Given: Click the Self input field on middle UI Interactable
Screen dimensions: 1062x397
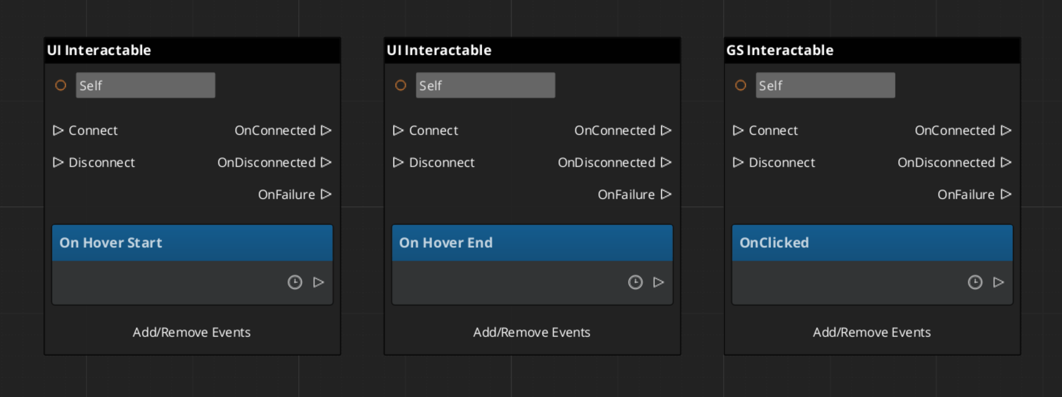Looking at the screenshot, I should point(485,85).
